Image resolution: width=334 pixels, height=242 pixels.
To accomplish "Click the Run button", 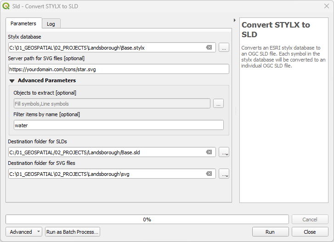I will pyautogui.click(x=270, y=232).
